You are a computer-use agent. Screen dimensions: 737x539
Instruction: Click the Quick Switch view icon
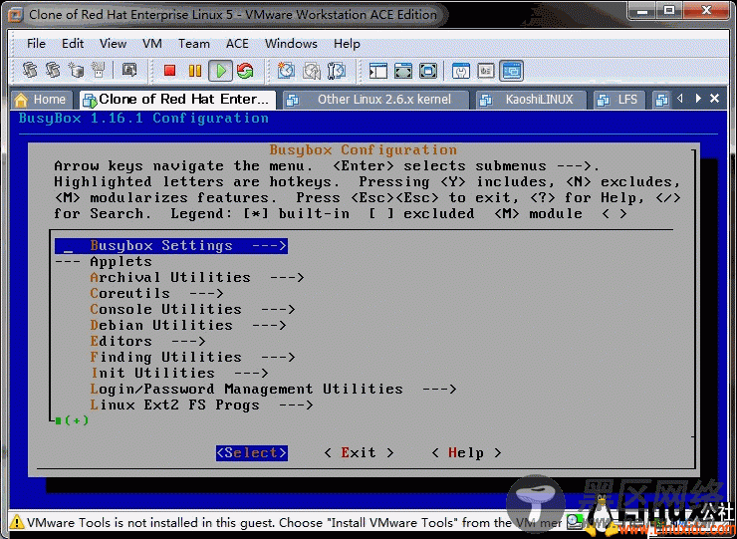click(403, 71)
